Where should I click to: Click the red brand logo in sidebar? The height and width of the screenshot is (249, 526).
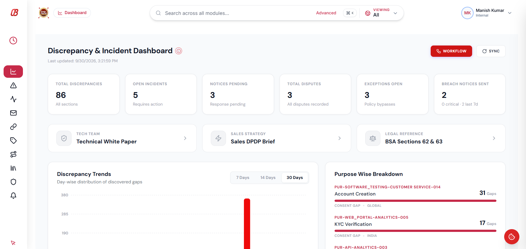(14, 13)
